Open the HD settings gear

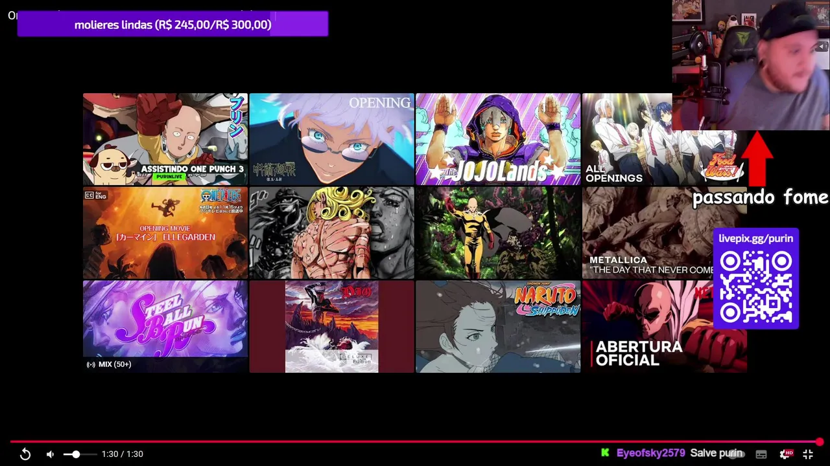click(x=785, y=454)
